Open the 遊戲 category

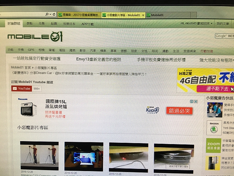click(x=124, y=51)
